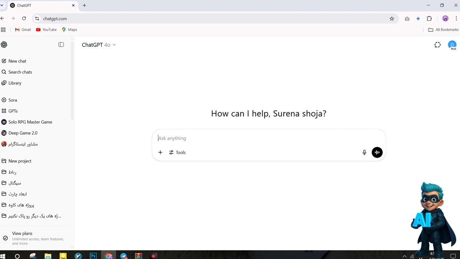Screen dimensions: 460x259
Task: Open the Windows Start menu
Action: (x=3, y=256)
